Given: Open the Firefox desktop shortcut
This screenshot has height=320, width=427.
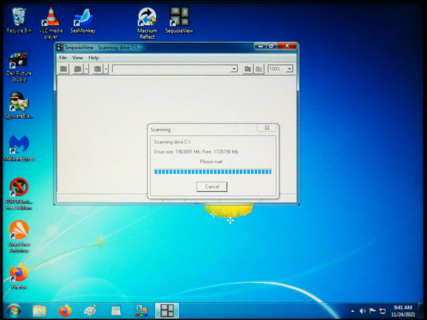Looking at the screenshot, I should click(19, 276).
